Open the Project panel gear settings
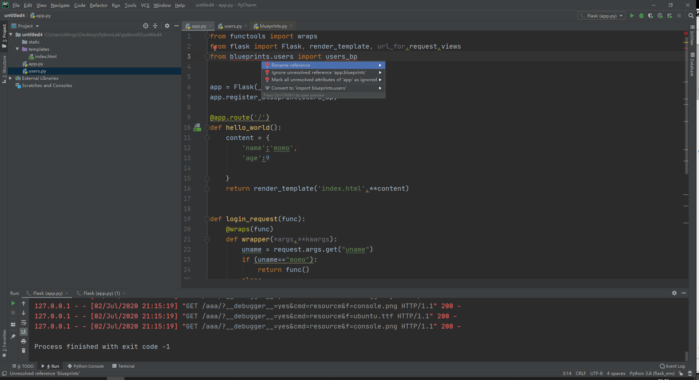This screenshot has width=699, height=380. [167, 26]
